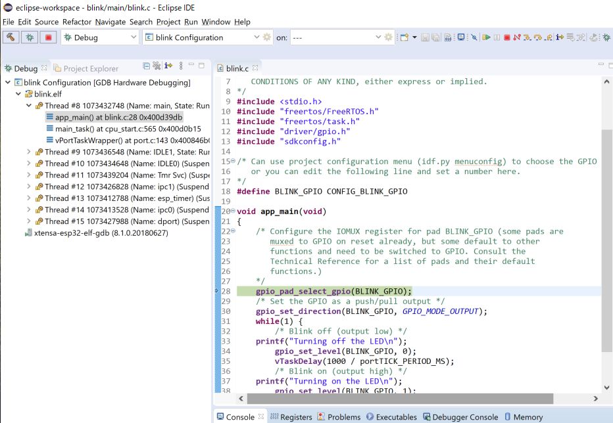Click the Save All icon

click(435, 37)
